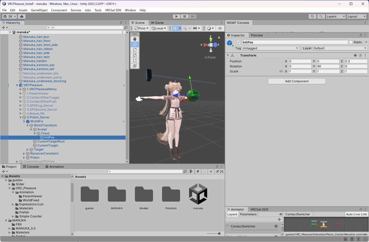Toggle grid snapping icon
Screen dimensions: 369x242
(x=185, y=28)
